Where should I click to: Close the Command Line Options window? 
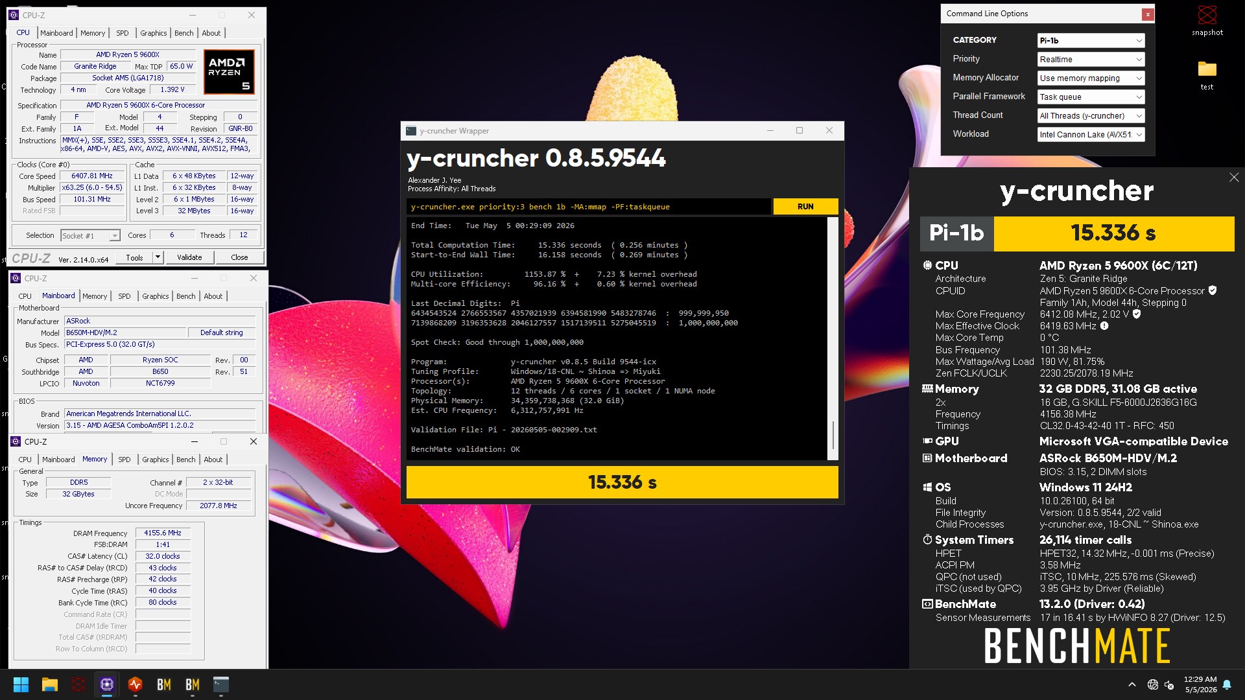(1148, 14)
